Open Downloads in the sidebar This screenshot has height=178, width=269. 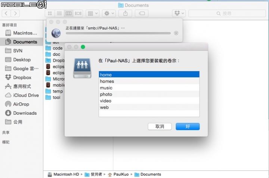21,113
